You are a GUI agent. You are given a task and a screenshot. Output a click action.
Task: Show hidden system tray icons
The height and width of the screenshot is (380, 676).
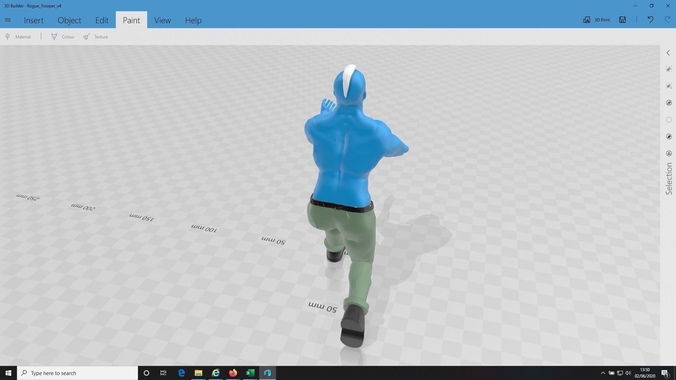603,373
